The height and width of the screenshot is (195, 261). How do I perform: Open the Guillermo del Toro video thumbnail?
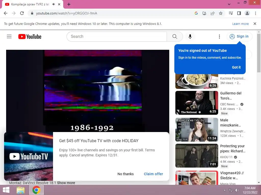click(197, 103)
